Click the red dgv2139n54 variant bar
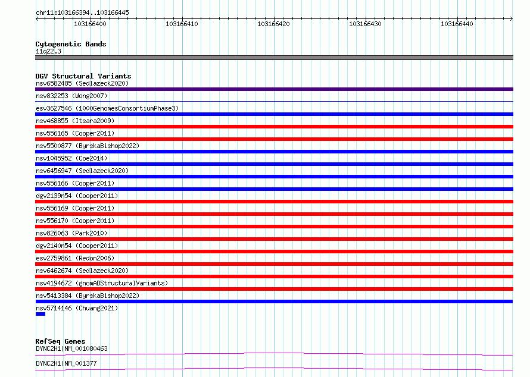 [274, 202]
